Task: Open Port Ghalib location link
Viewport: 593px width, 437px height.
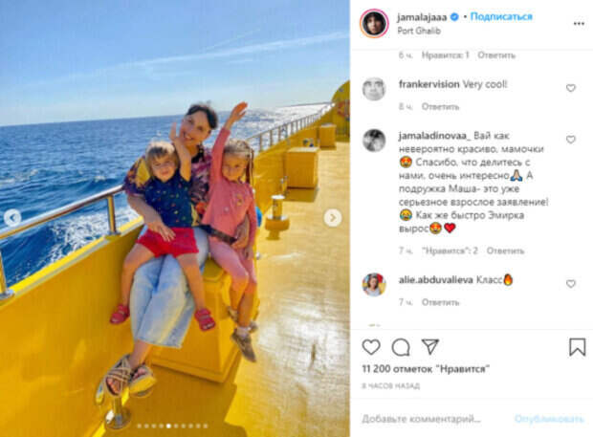Action: pos(419,31)
